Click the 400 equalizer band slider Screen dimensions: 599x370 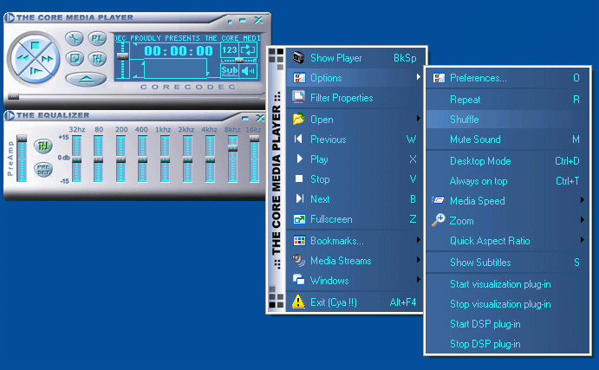142,159
